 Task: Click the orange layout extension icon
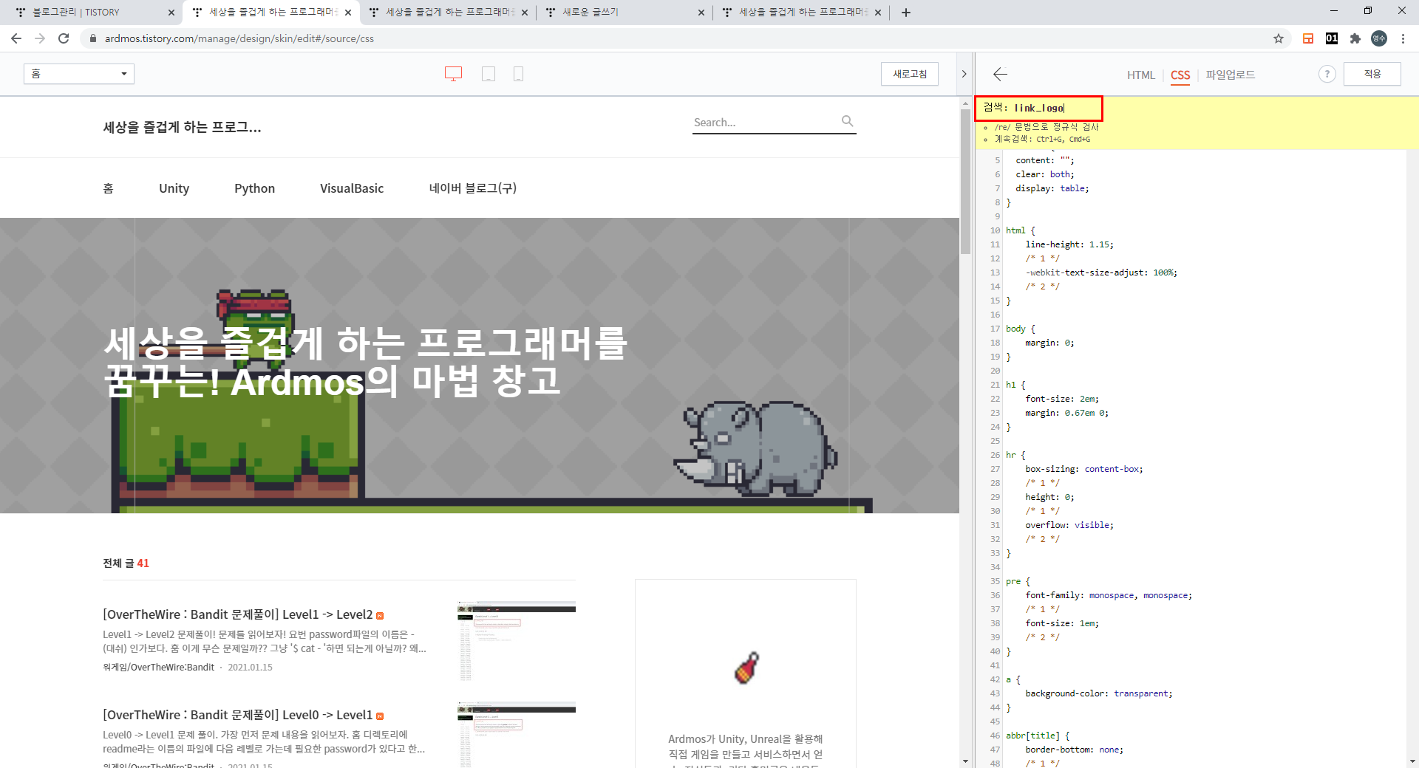point(1308,38)
